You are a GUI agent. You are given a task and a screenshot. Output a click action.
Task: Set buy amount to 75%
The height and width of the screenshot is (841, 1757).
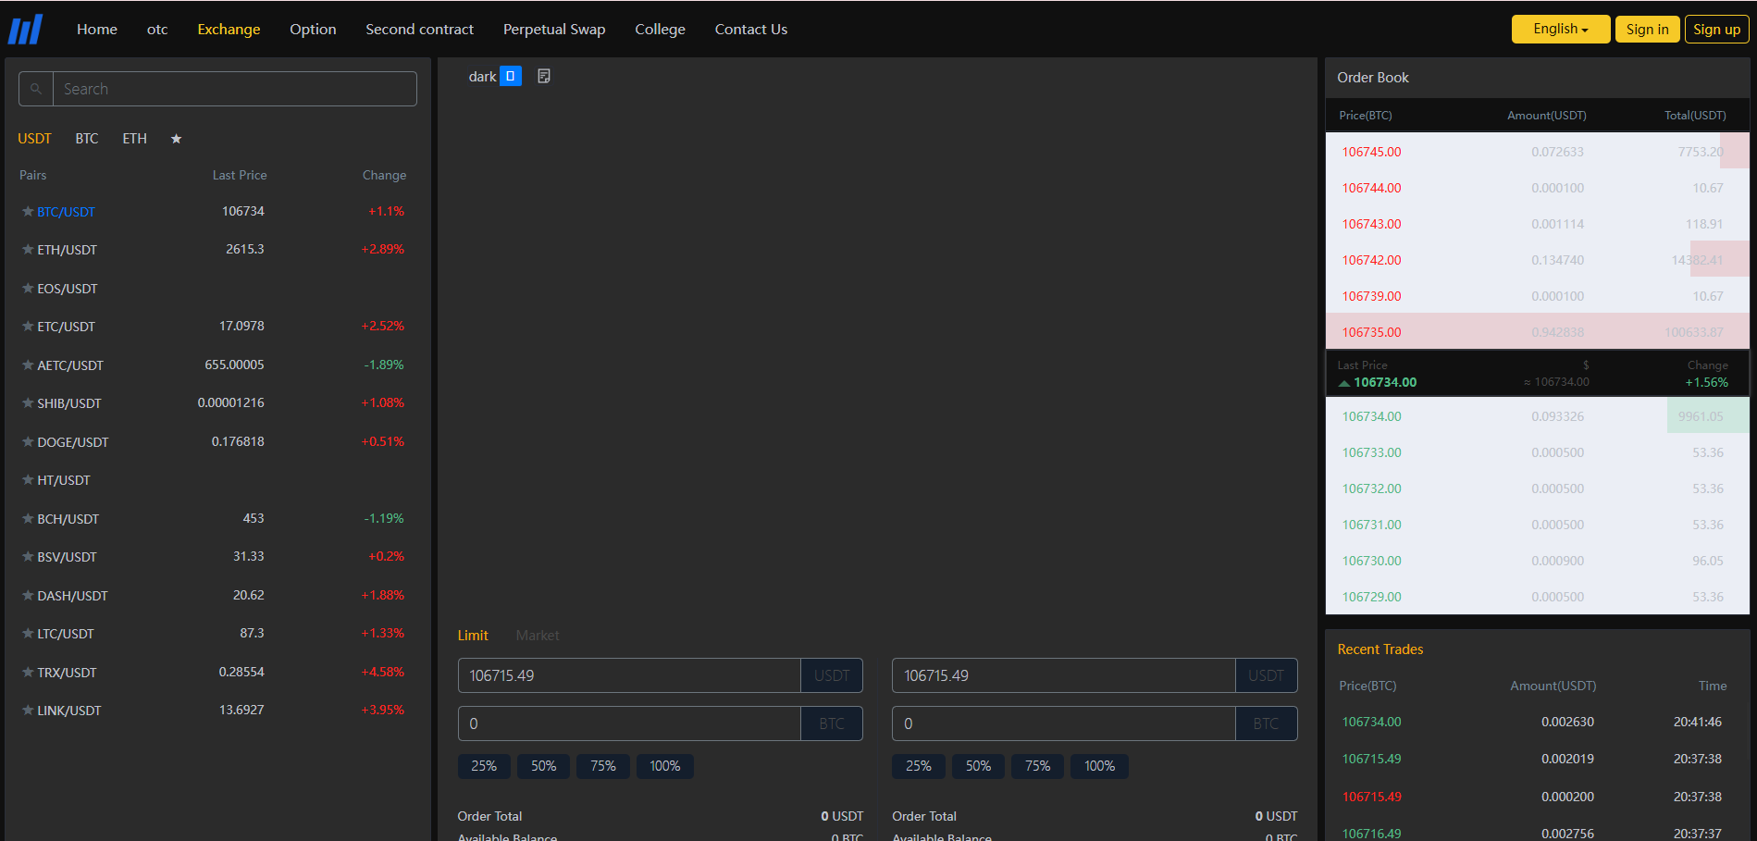603,766
